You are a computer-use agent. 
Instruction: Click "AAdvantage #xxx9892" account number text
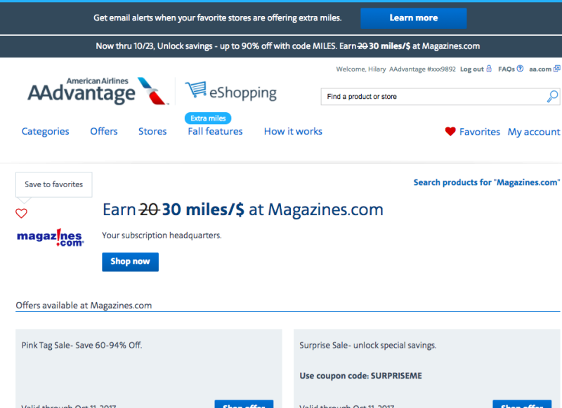point(423,69)
